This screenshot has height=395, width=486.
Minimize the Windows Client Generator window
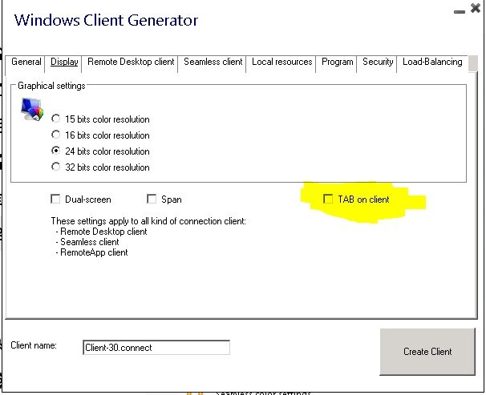point(458,12)
